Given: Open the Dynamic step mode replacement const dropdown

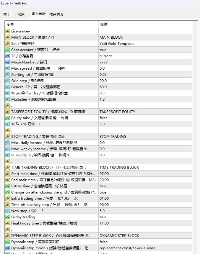Looking at the screenshot, I should 145,248.
